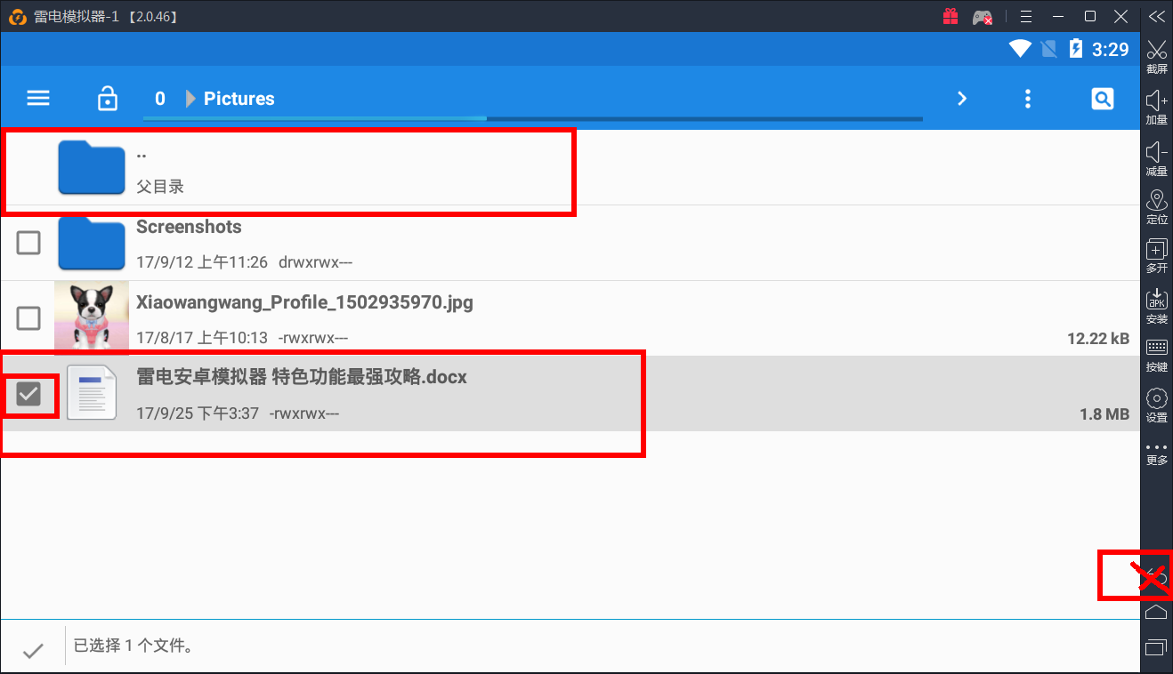Image resolution: width=1173 pixels, height=674 pixels.
Task: Tap the battery charging status icon
Action: pyautogui.click(x=1075, y=49)
